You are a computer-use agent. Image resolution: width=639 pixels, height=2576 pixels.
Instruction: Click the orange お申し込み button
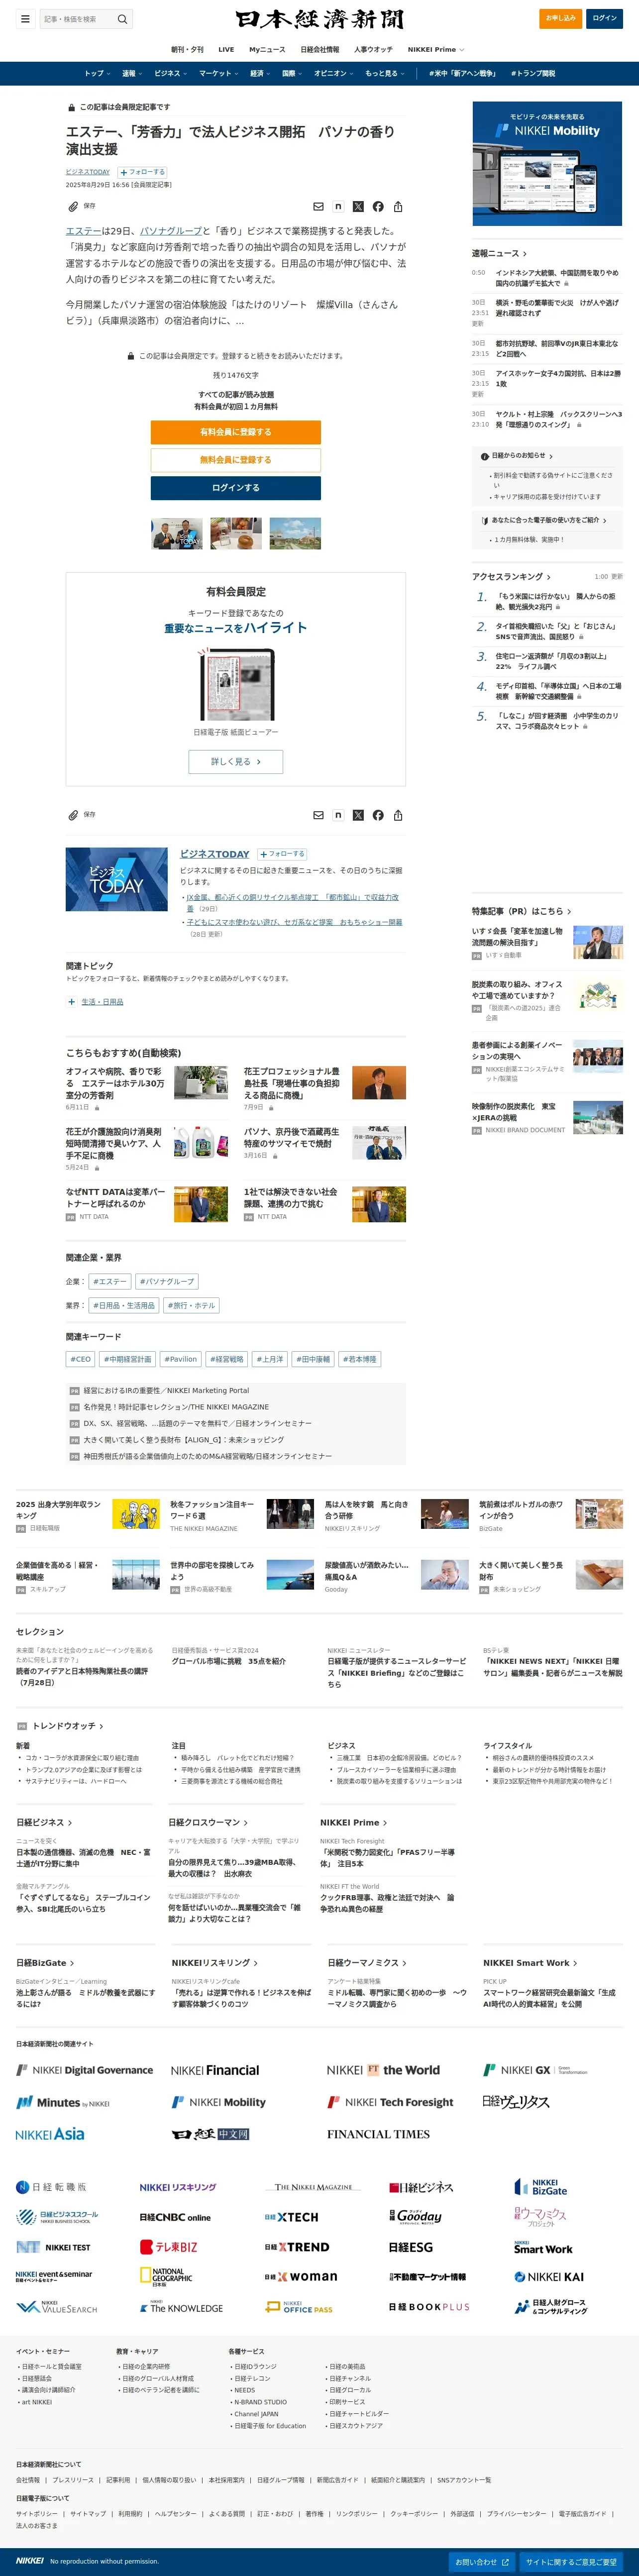coord(561,18)
